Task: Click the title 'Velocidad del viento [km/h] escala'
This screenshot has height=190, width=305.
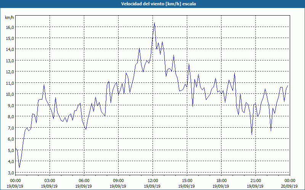Action: (x=158, y=4)
